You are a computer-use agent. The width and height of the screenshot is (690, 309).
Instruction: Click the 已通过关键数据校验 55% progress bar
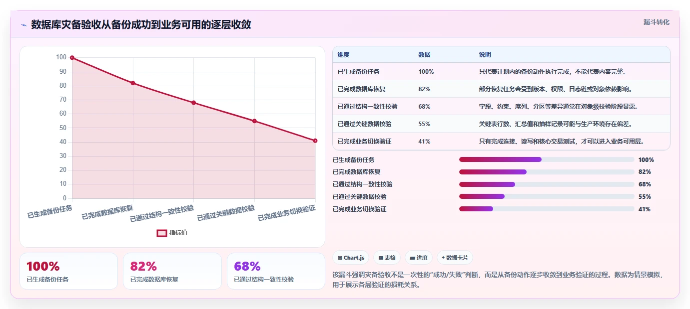[547, 197]
